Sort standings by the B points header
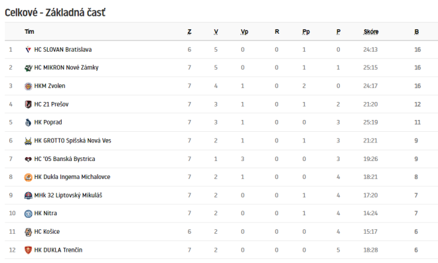Image resolution: width=438 pixels, height=263 pixels. (x=417, y=32)
